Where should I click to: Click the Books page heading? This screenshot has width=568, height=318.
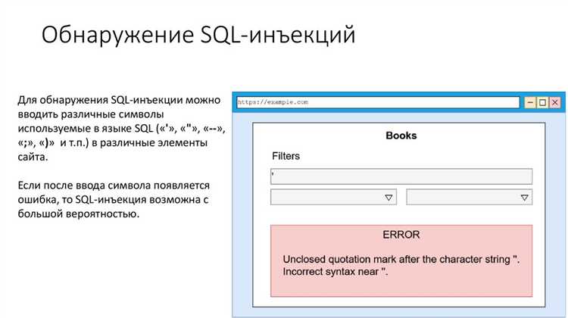click(x=401, y=136)
